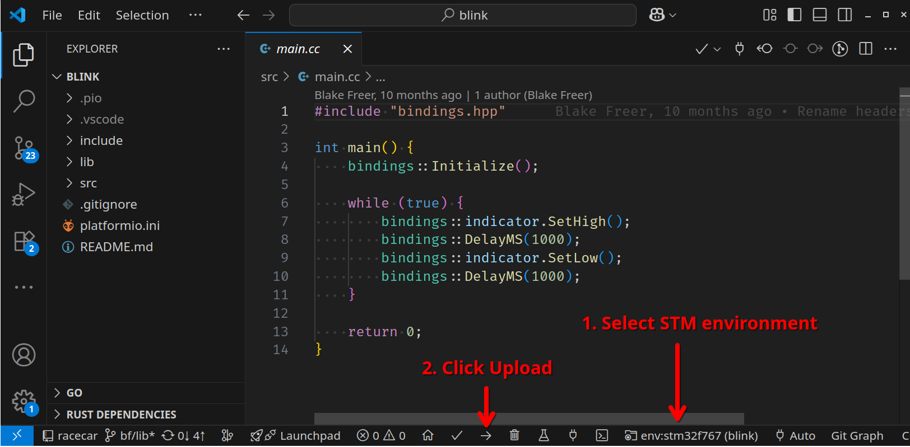Expand the src folder
This screenshot has height=447, width=910.
pos(88,183)
